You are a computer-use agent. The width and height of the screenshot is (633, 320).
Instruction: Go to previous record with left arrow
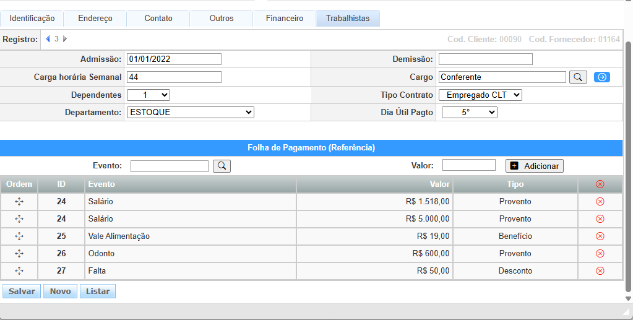click(48, 39)
